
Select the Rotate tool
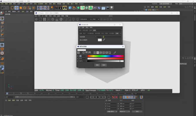25,8
